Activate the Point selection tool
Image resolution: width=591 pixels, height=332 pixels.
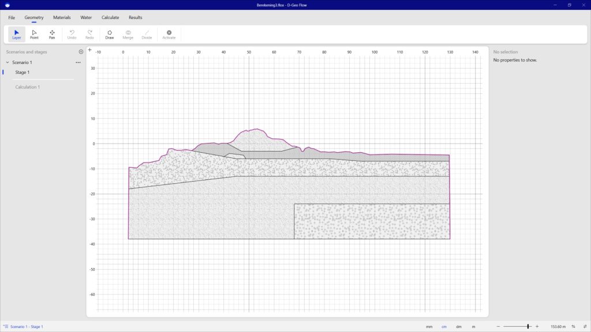[x=34, y=35]
